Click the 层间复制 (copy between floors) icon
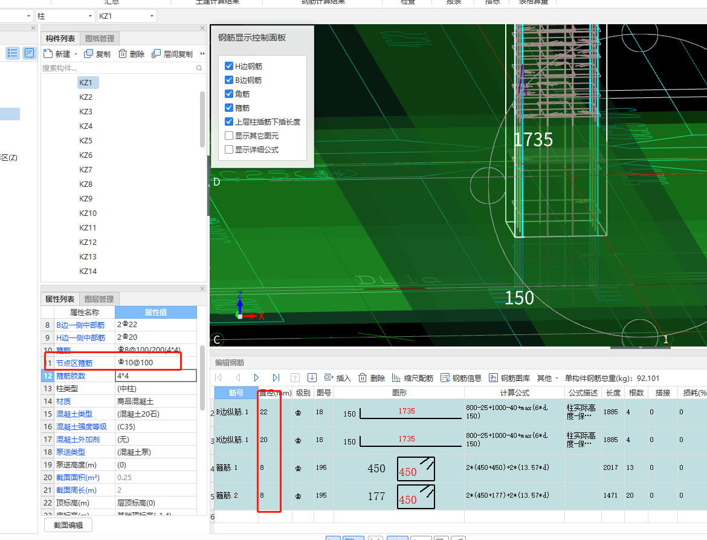707x540 pixels. pyautogui.click(x=156, y=54)
